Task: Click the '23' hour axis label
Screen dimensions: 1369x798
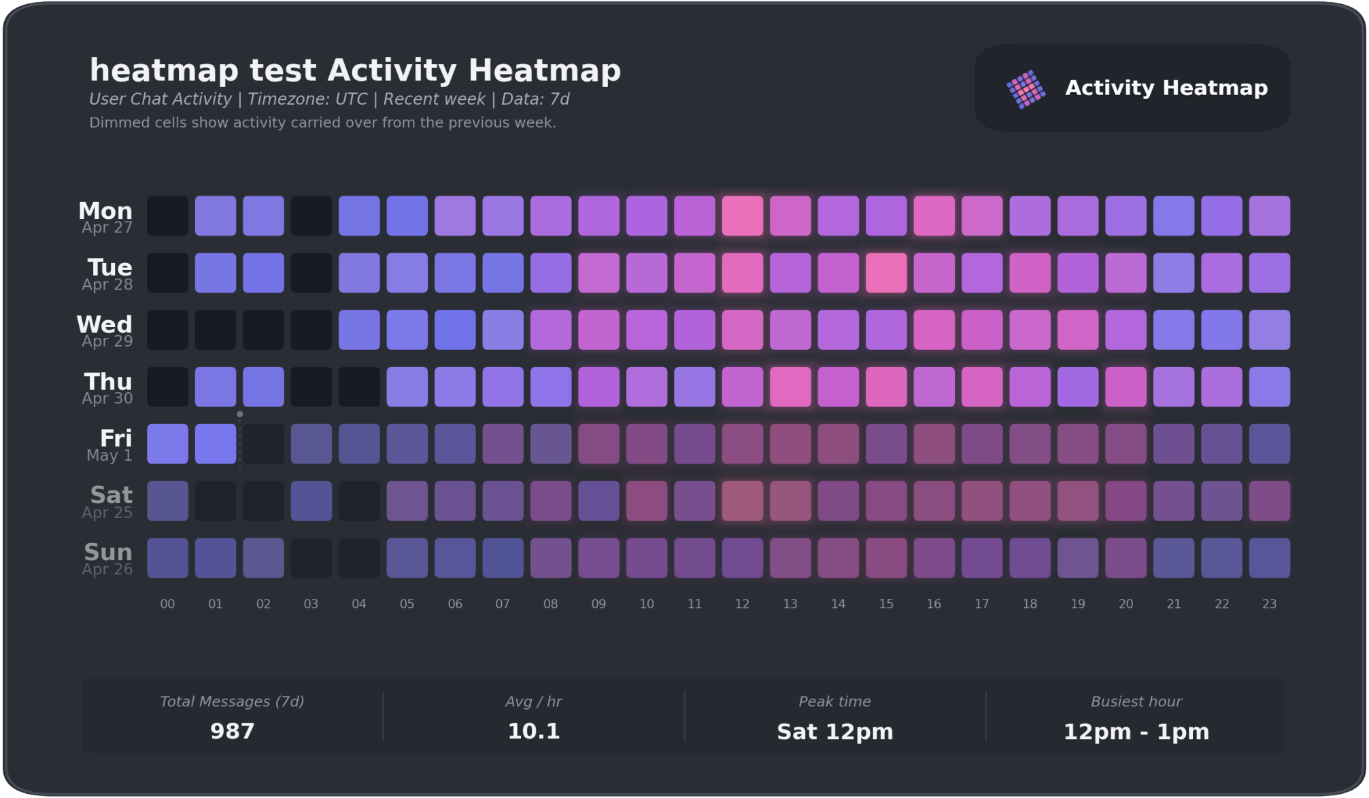Action: (x=1269, y=604)
